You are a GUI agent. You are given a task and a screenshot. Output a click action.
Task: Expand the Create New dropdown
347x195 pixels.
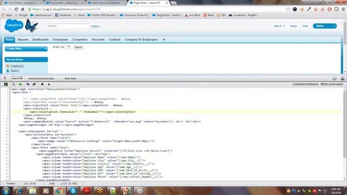coord(26,49)
